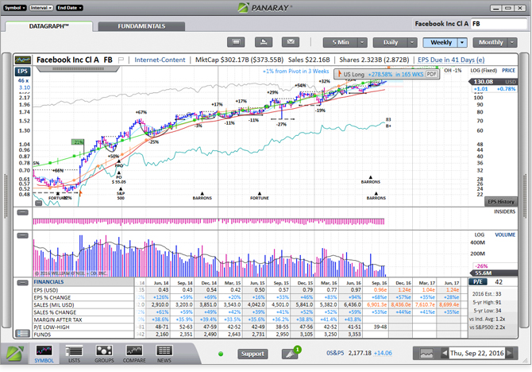Click the email envelope icon
This screenshot has width=532, height=372.
point(291,42)
